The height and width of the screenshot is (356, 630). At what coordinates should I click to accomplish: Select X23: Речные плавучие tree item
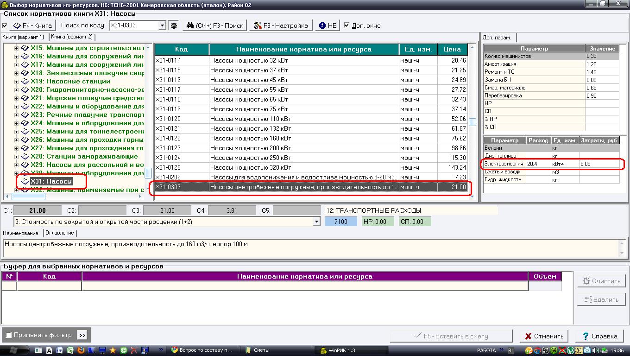pos(87,115)
